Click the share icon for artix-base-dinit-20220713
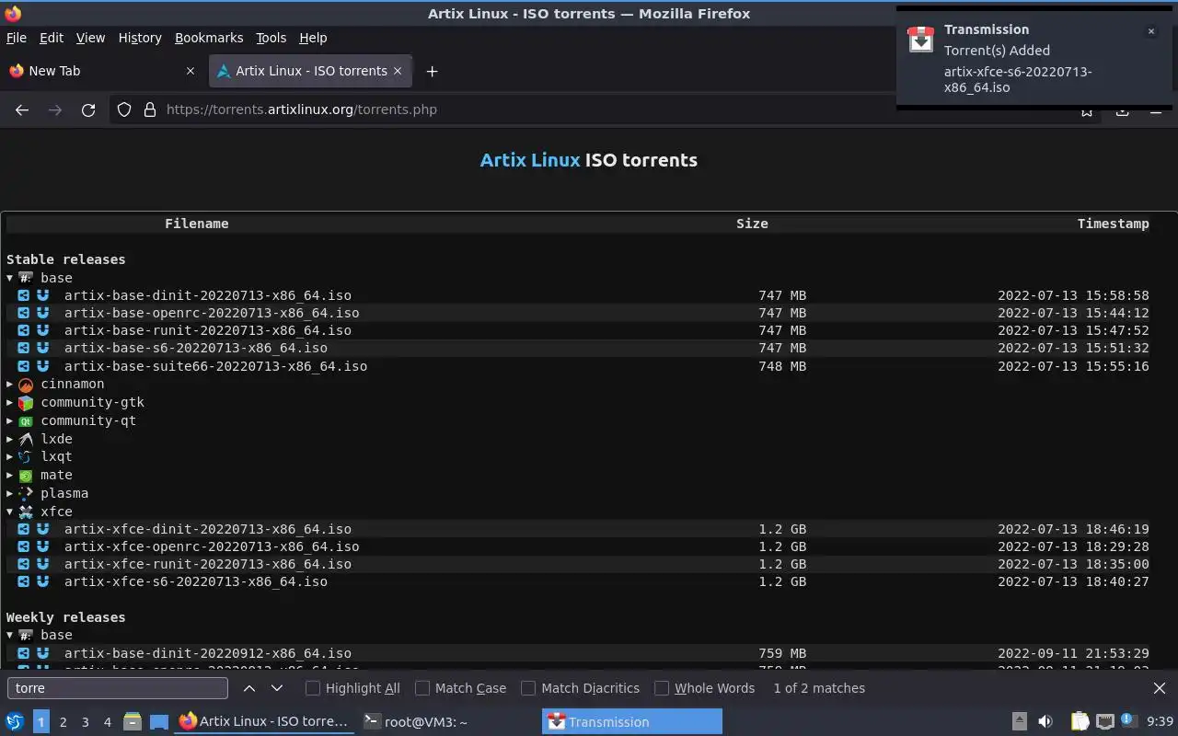 click(x=24, y=295)
